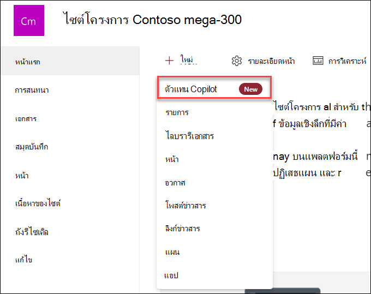371x294 pixels.
Task: Click the site title ไซต์โครงการ Contoso mega-300
Action: click(x=153, y=20)
